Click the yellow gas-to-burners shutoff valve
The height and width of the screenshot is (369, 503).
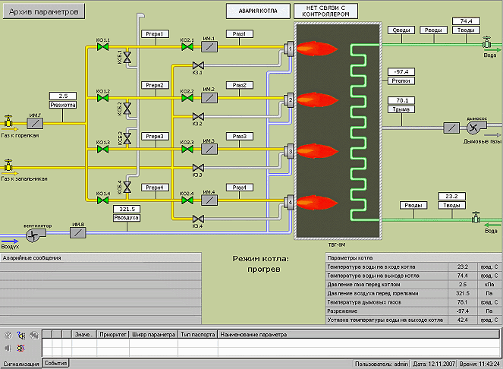[8, 121]
